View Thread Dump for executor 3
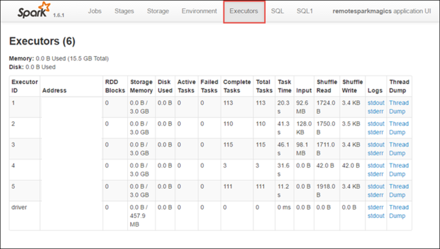Viewport: 440px width, 249px height. (x=399, y=149)
